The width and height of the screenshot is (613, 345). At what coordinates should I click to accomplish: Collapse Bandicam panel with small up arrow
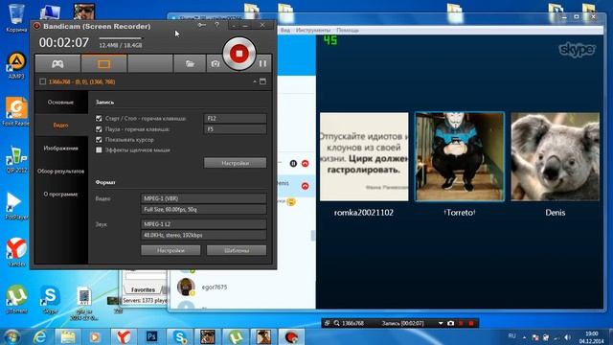tap(255, 81)
